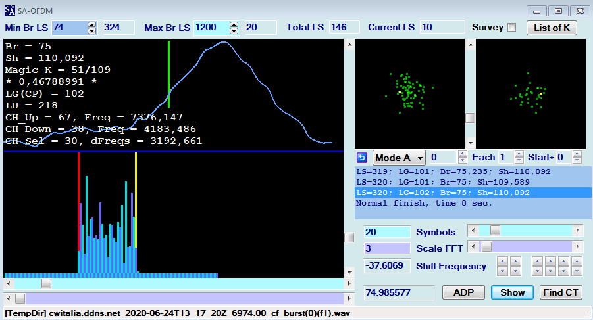Screen dimensions: 593x320
Task: Click the Total LS field showing 146
Action: (x=344, y=28)
